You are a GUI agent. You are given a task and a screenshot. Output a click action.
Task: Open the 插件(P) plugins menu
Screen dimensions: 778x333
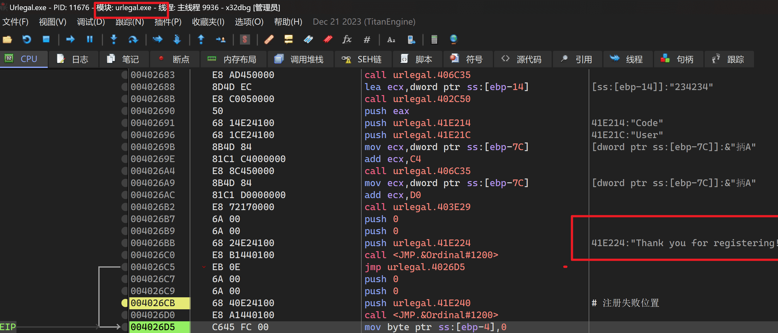pos(168,22)
